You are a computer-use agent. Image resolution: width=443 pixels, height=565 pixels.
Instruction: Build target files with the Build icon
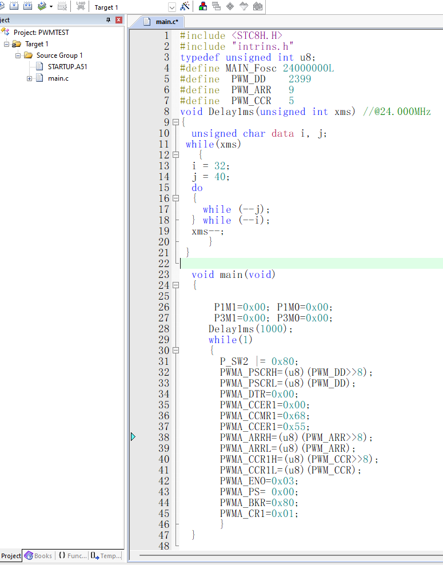14,6
